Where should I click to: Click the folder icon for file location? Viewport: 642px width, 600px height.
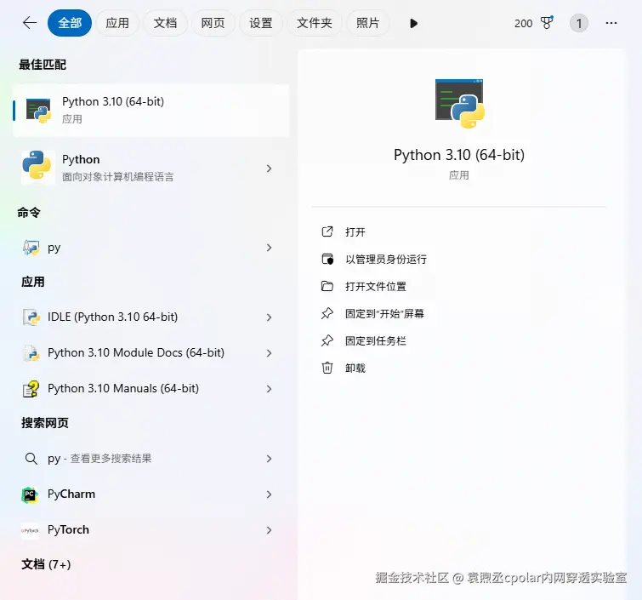(x=327, y=286)
